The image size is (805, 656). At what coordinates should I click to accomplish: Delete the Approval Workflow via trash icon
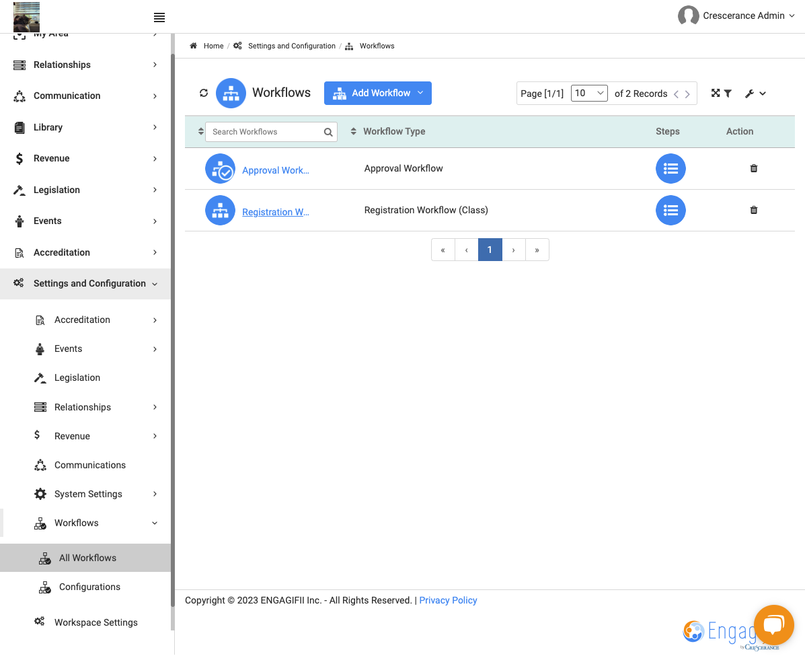(754, 168)
